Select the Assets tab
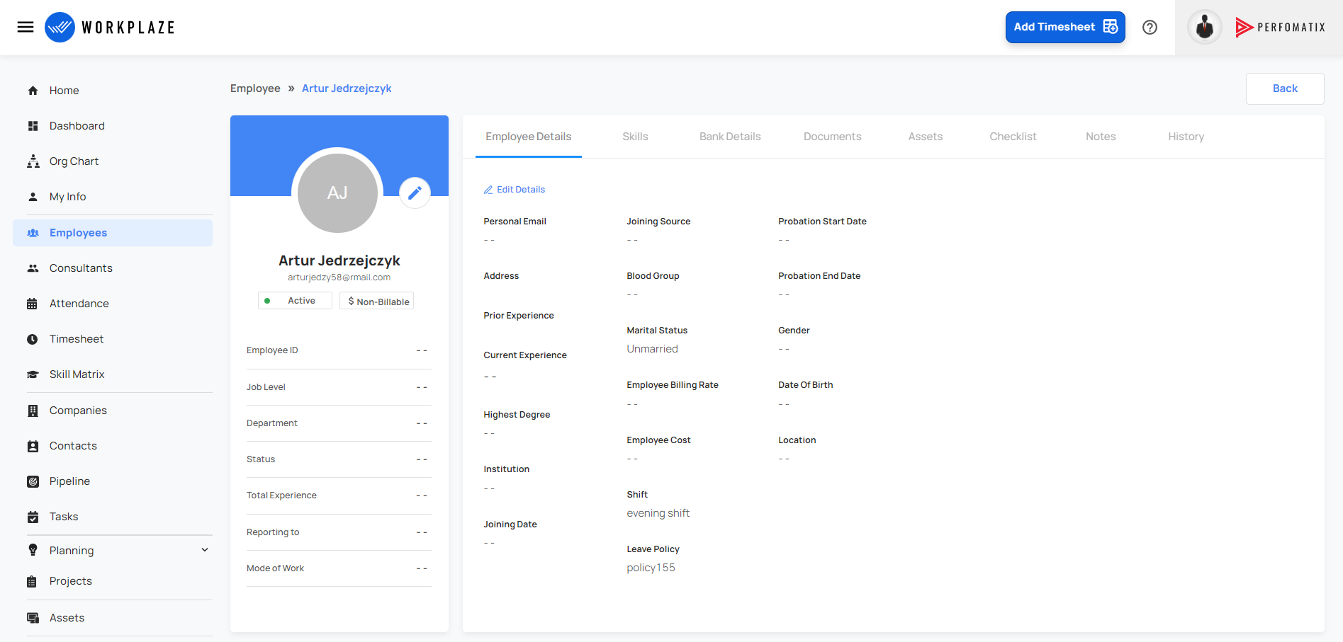 926,137
